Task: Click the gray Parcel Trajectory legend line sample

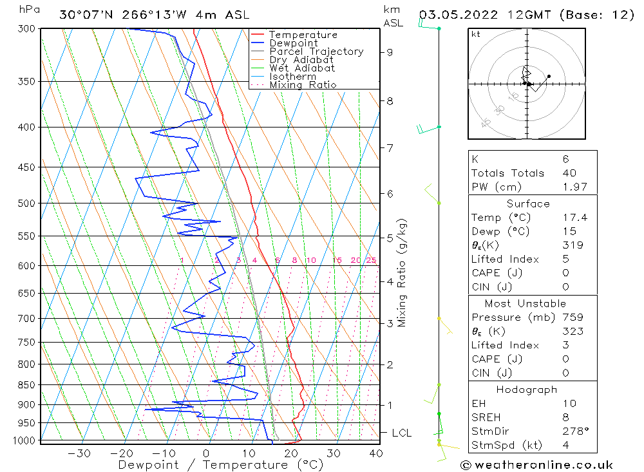Action: click(x=258, y=52)
